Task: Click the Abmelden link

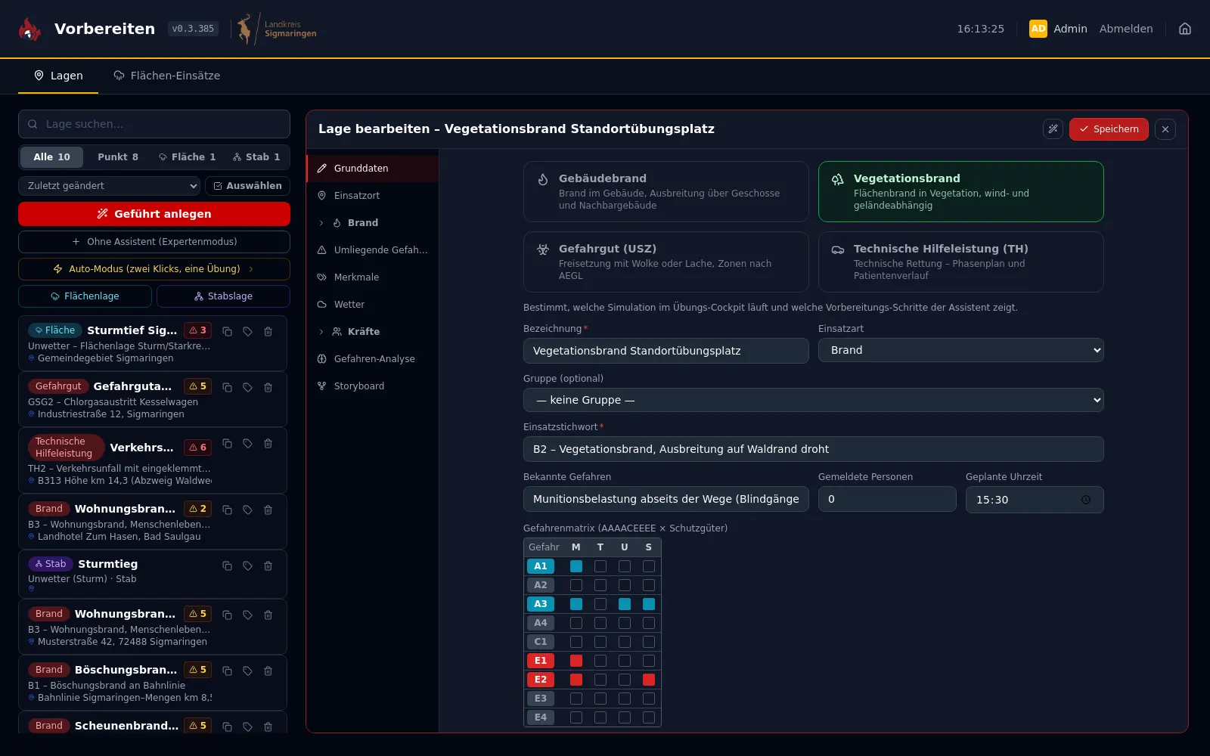Action: pyautogui.click(x=1126, y=29)
